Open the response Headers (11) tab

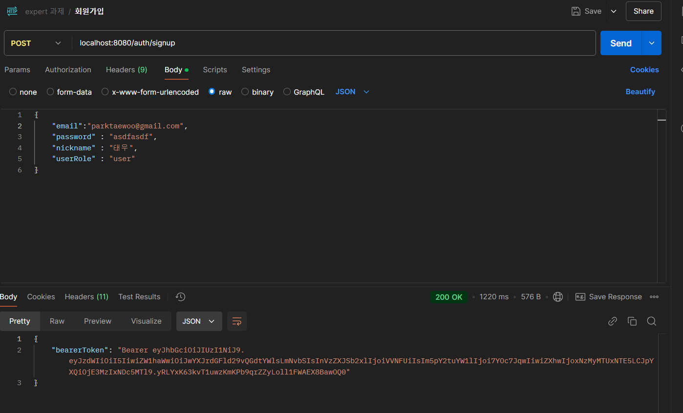[x=86, y=297]
